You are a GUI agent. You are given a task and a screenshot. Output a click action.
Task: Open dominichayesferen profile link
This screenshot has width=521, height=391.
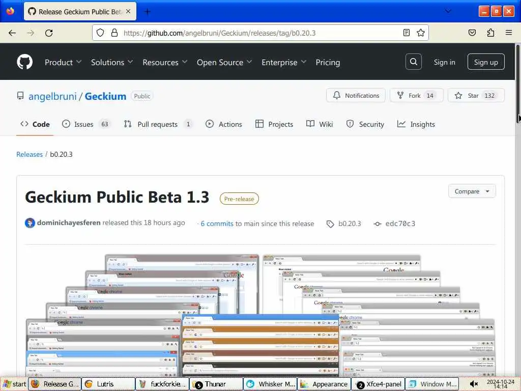(x=69, y=223)
